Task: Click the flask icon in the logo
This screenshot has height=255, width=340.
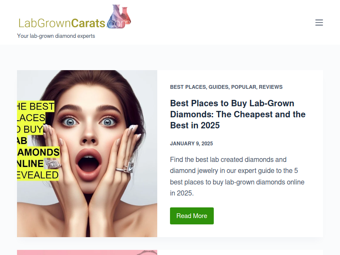Action: pos(119,17)
